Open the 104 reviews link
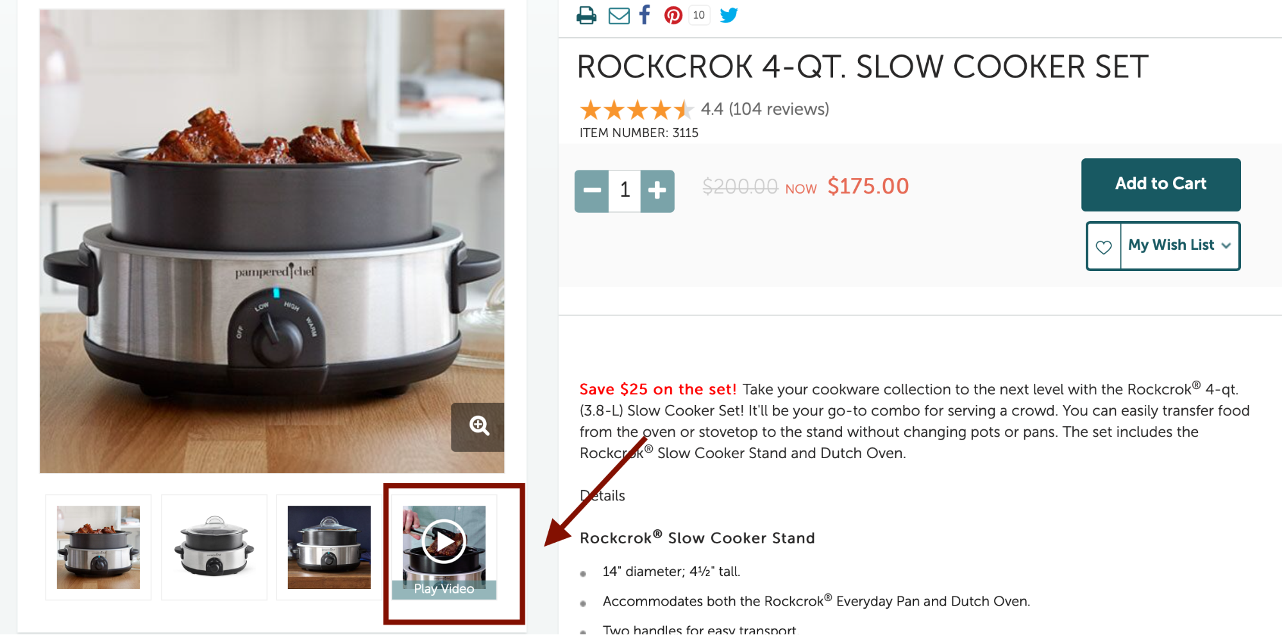 click(x=778, y=109)
